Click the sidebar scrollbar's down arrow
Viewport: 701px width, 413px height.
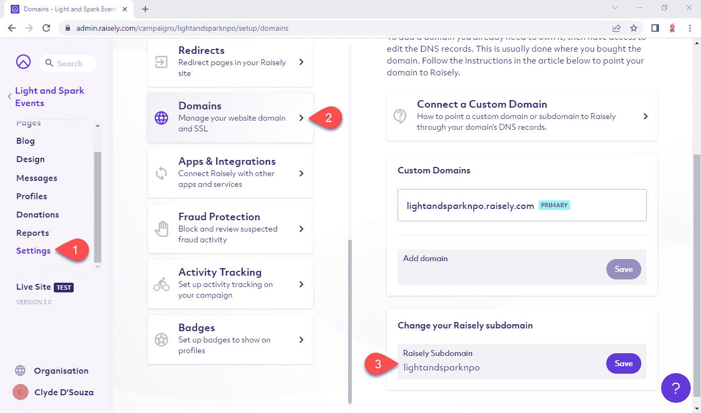pos(97,267)
